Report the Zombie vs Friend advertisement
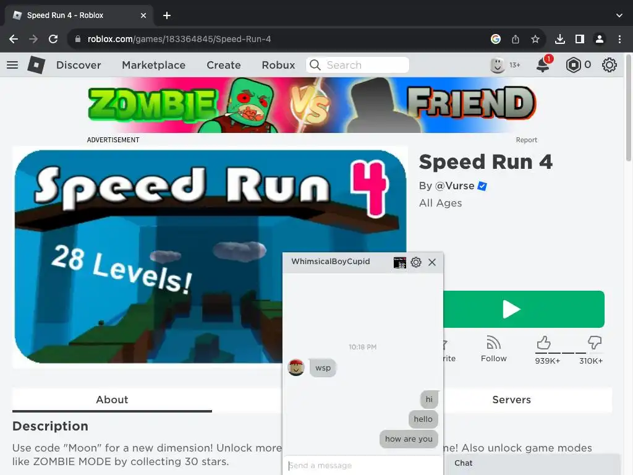The image size is (633, 475). pos(527,140)
